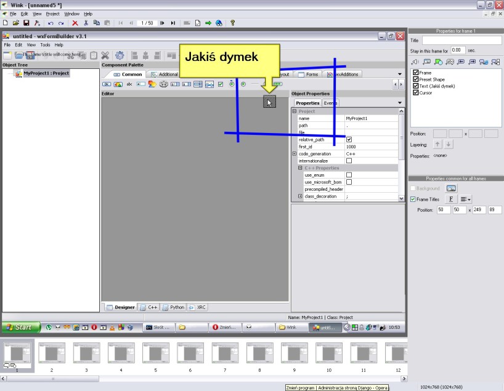Viewport: 504px width, 391px height.
Task: Switch to Wink taskbar button
Action: [291, 327]
